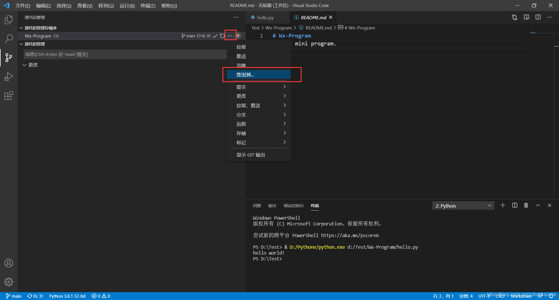Open the source control panel's more actions
The height and width of the screenshot is (300, 559).
coord(236,17)
